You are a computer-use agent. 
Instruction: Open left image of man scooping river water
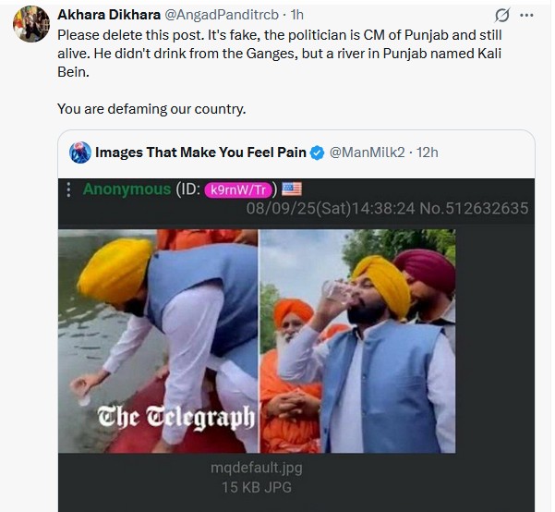tap(158, 341)
